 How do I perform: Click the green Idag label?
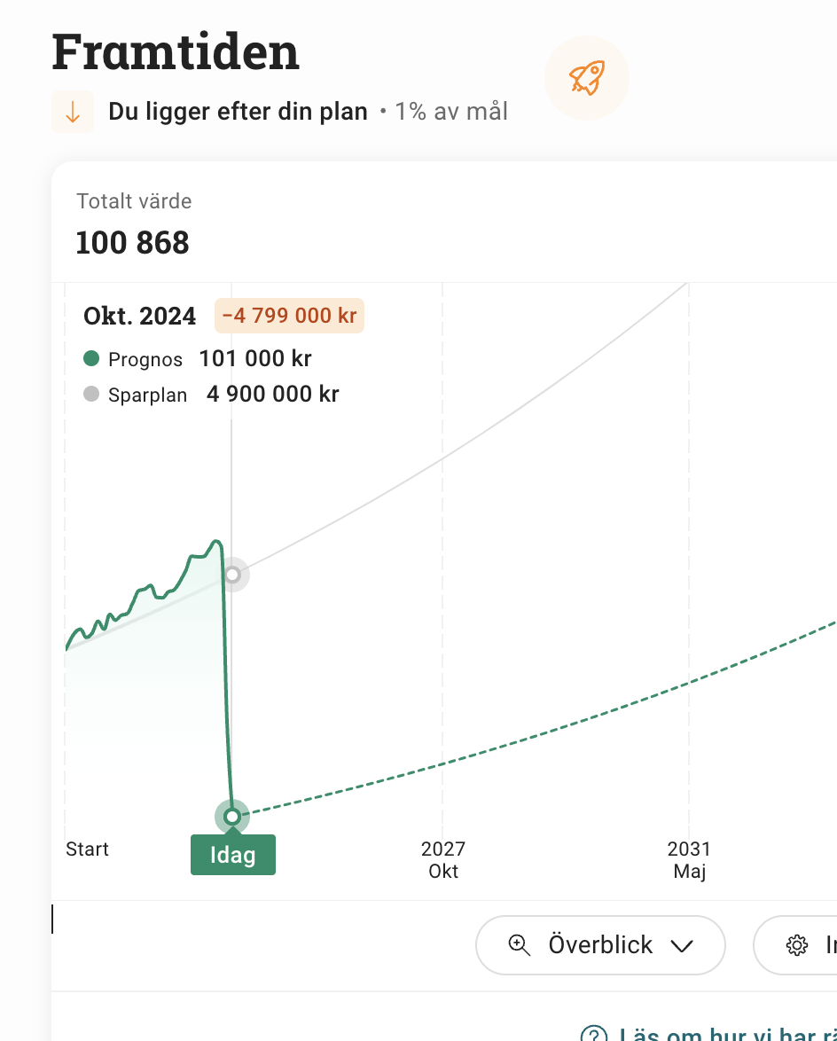(232, 856)
